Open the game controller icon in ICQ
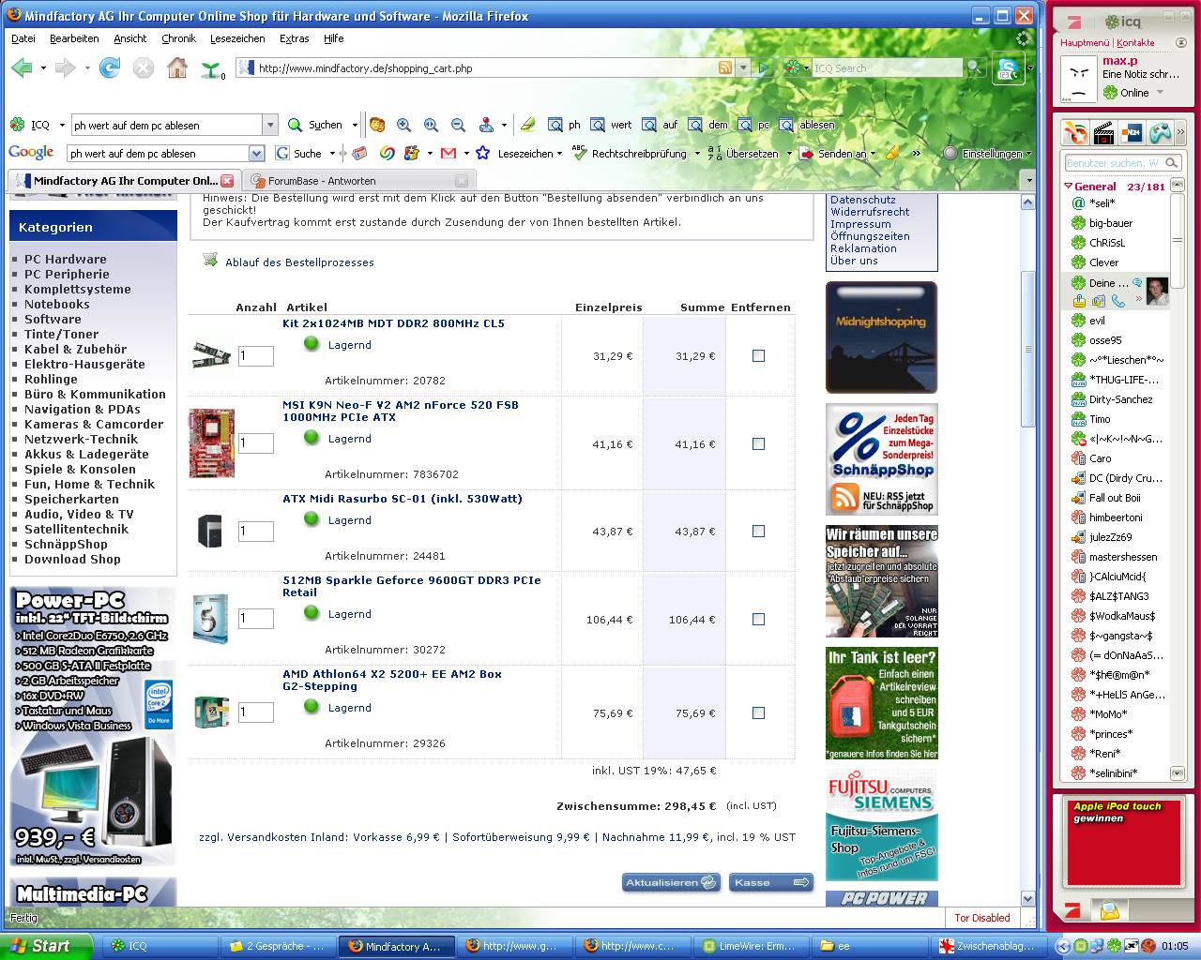Image resolution: width=1201 pixels, height=960 pixels. tap(1161, 132)
